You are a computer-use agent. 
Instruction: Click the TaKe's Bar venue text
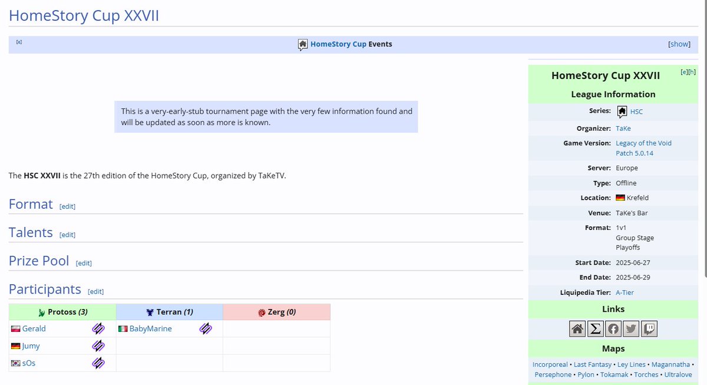click(632, 213)
